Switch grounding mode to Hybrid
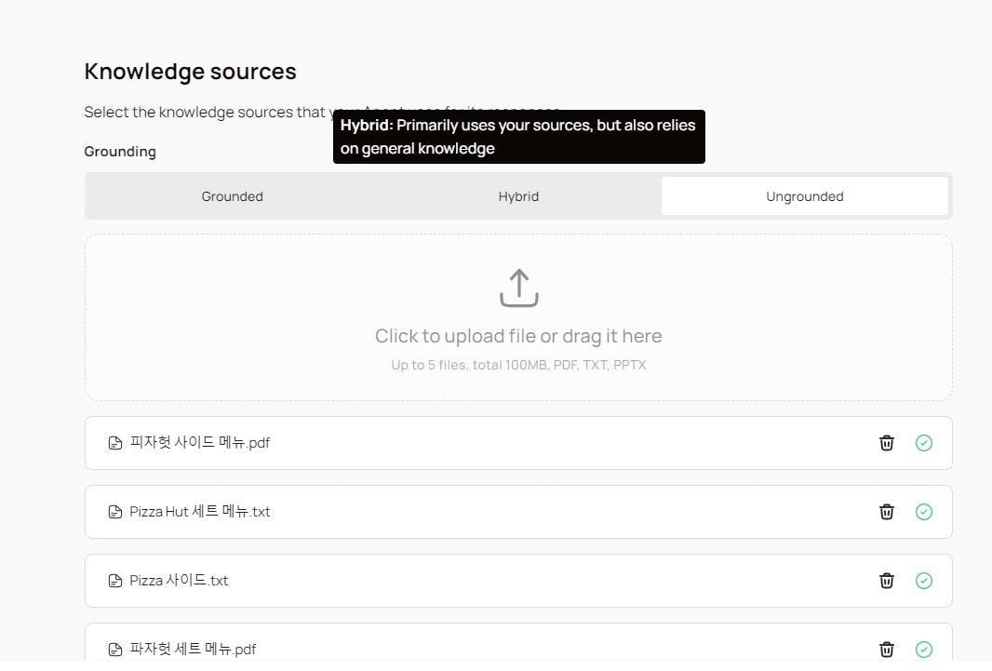 (518, 196)
